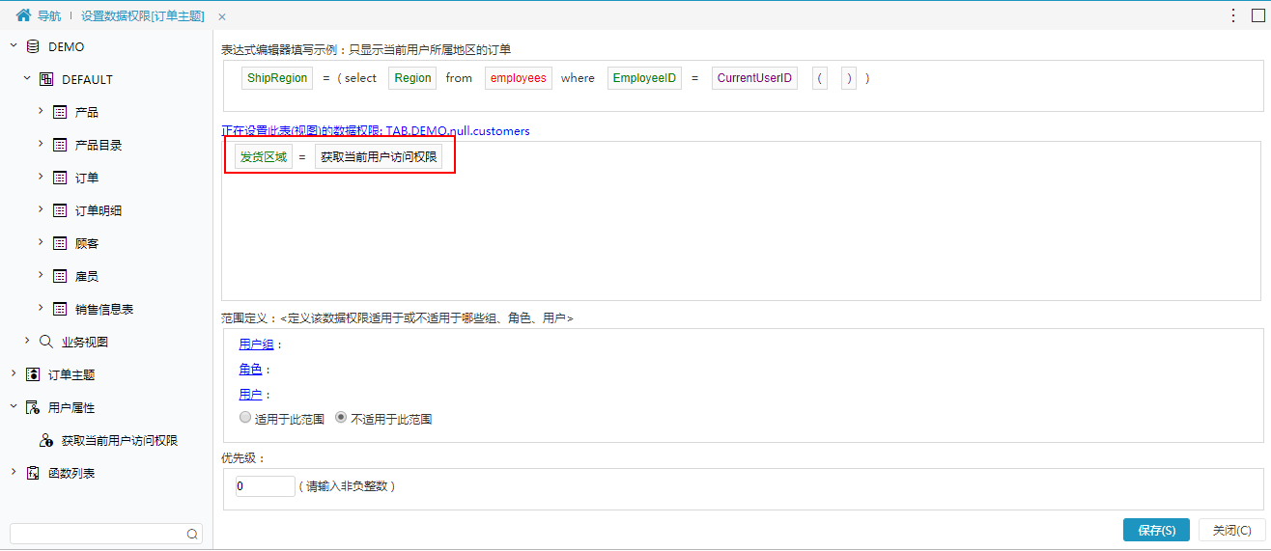Collapse the 用户属性 node

(14, 407)
